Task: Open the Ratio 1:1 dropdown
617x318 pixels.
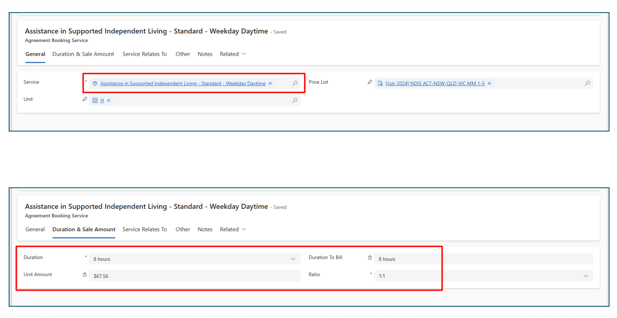Action: pyautogui.click(x=586, y=276)
